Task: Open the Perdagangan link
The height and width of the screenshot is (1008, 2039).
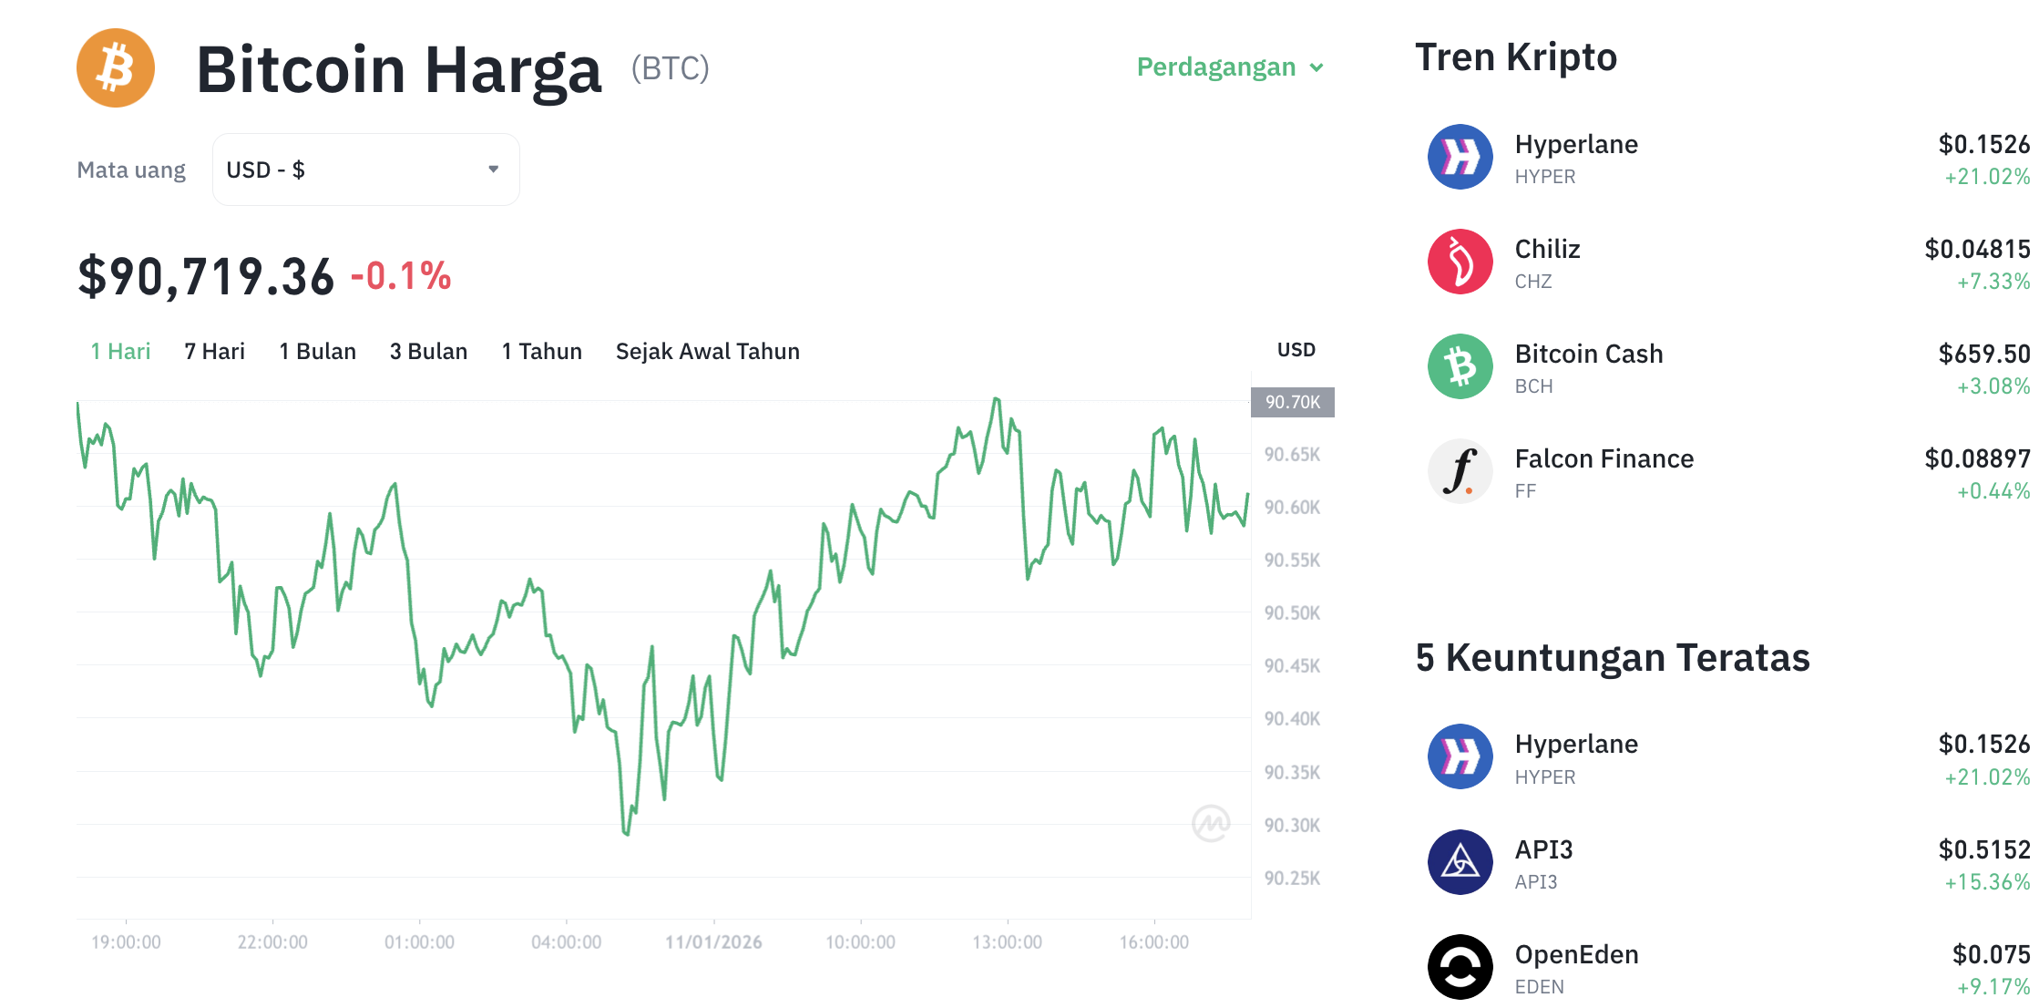Action: (1216, 67)
